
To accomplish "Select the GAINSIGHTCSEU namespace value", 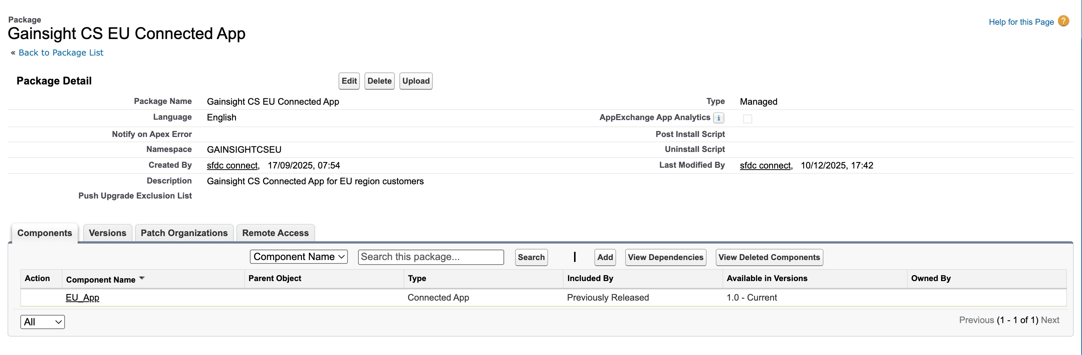I will click(244, 149).
